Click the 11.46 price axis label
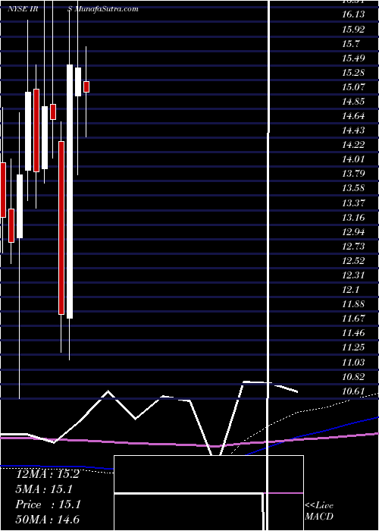The width and height of the screenshot is (379, 531). click(353, 333)
